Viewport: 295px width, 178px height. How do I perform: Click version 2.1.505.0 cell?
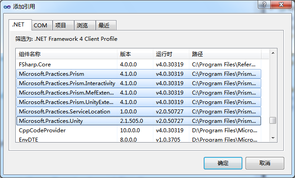[x=131, y=121]
